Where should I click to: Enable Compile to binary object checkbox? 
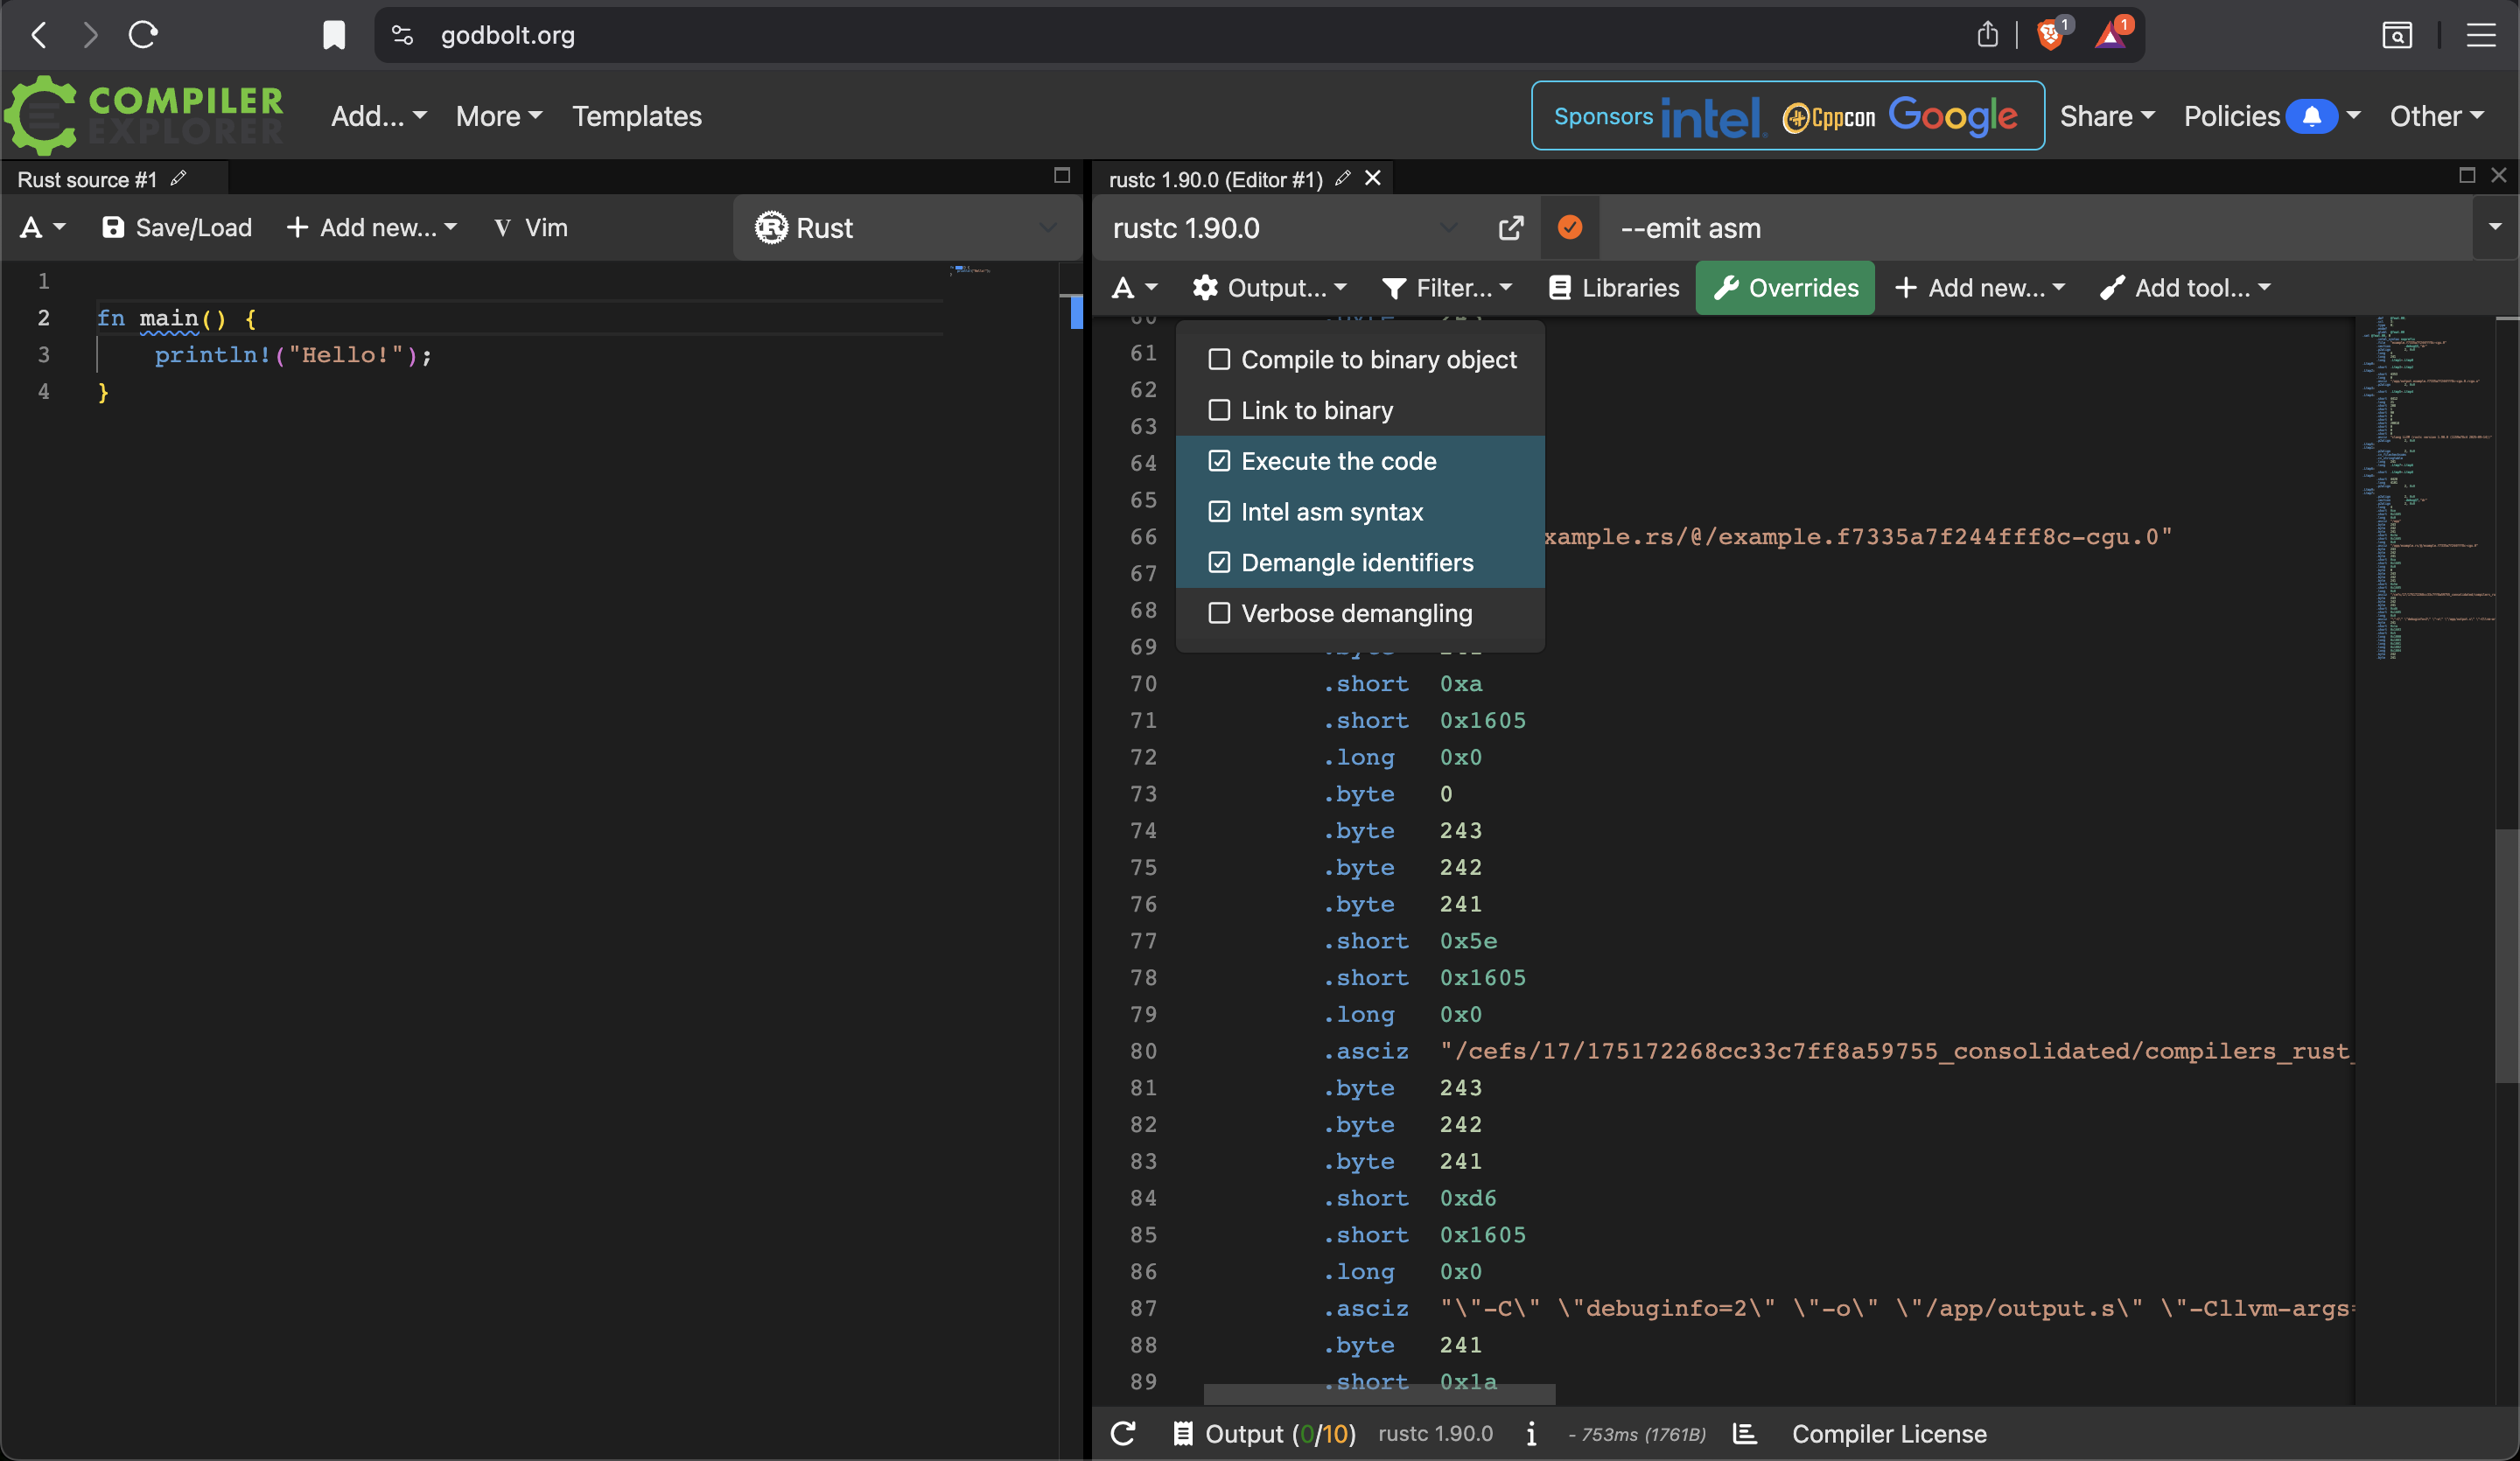(1219, 360)
